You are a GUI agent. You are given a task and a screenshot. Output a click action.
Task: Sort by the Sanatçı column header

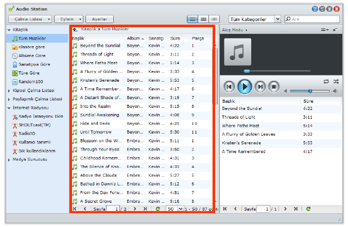(155, 39)
